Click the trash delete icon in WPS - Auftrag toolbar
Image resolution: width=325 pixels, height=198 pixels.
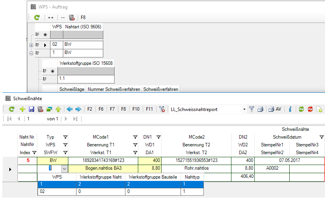71,17
